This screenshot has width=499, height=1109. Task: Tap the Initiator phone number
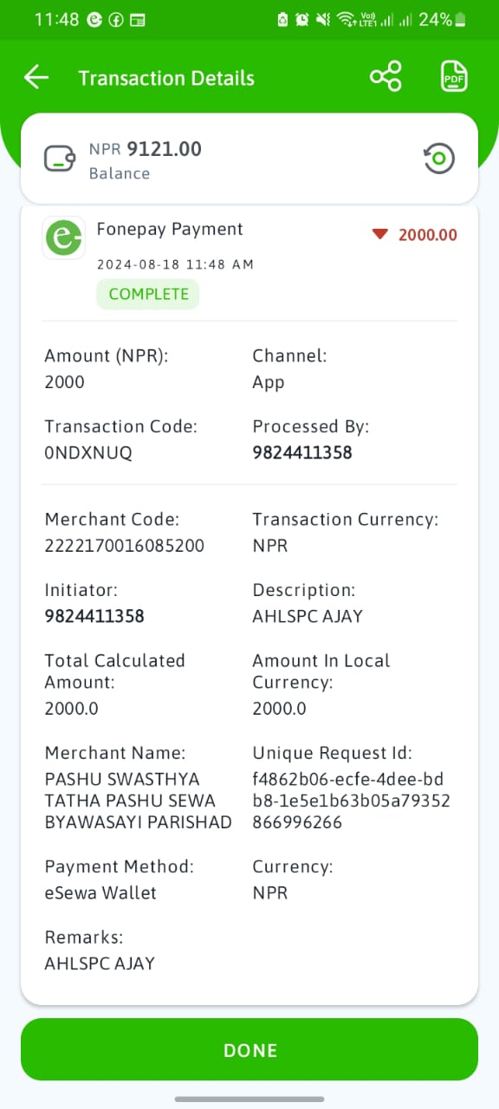click(x=94, y=616)
